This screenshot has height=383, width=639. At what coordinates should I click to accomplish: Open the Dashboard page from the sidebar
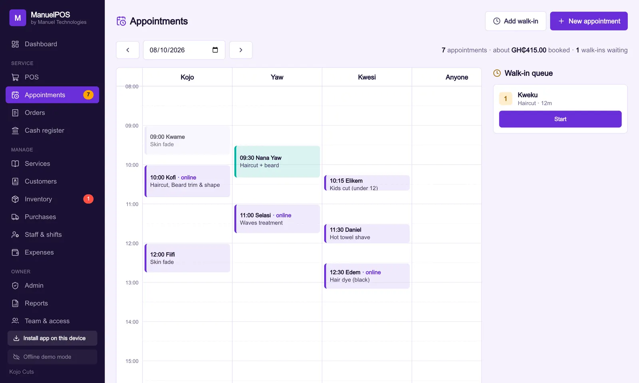[x=52, y=44]
